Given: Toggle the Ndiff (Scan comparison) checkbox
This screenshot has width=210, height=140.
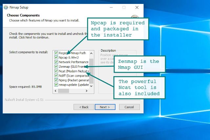Looking at the screenshot, I should 56,76.
